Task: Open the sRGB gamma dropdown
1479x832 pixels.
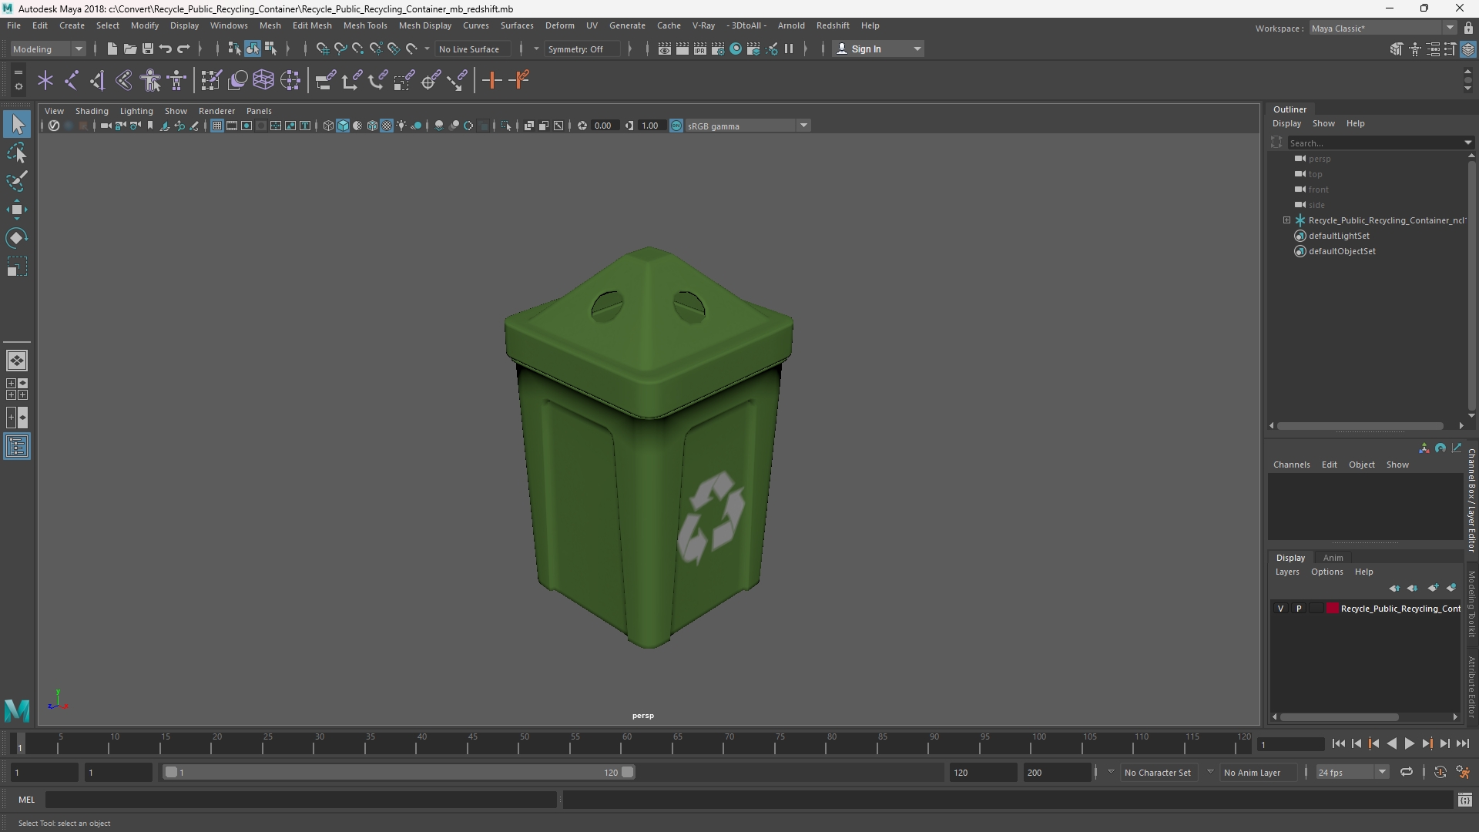Action: (x=747, y=126)
